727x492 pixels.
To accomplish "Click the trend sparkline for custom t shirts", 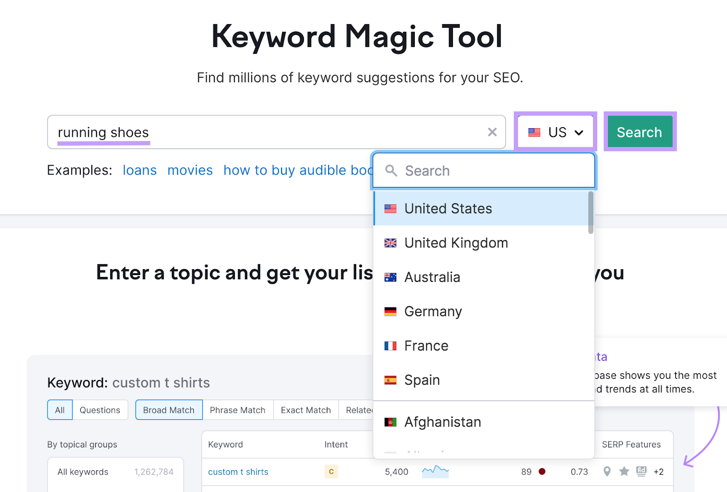I will pyautogui.click(x=435, y=472).
